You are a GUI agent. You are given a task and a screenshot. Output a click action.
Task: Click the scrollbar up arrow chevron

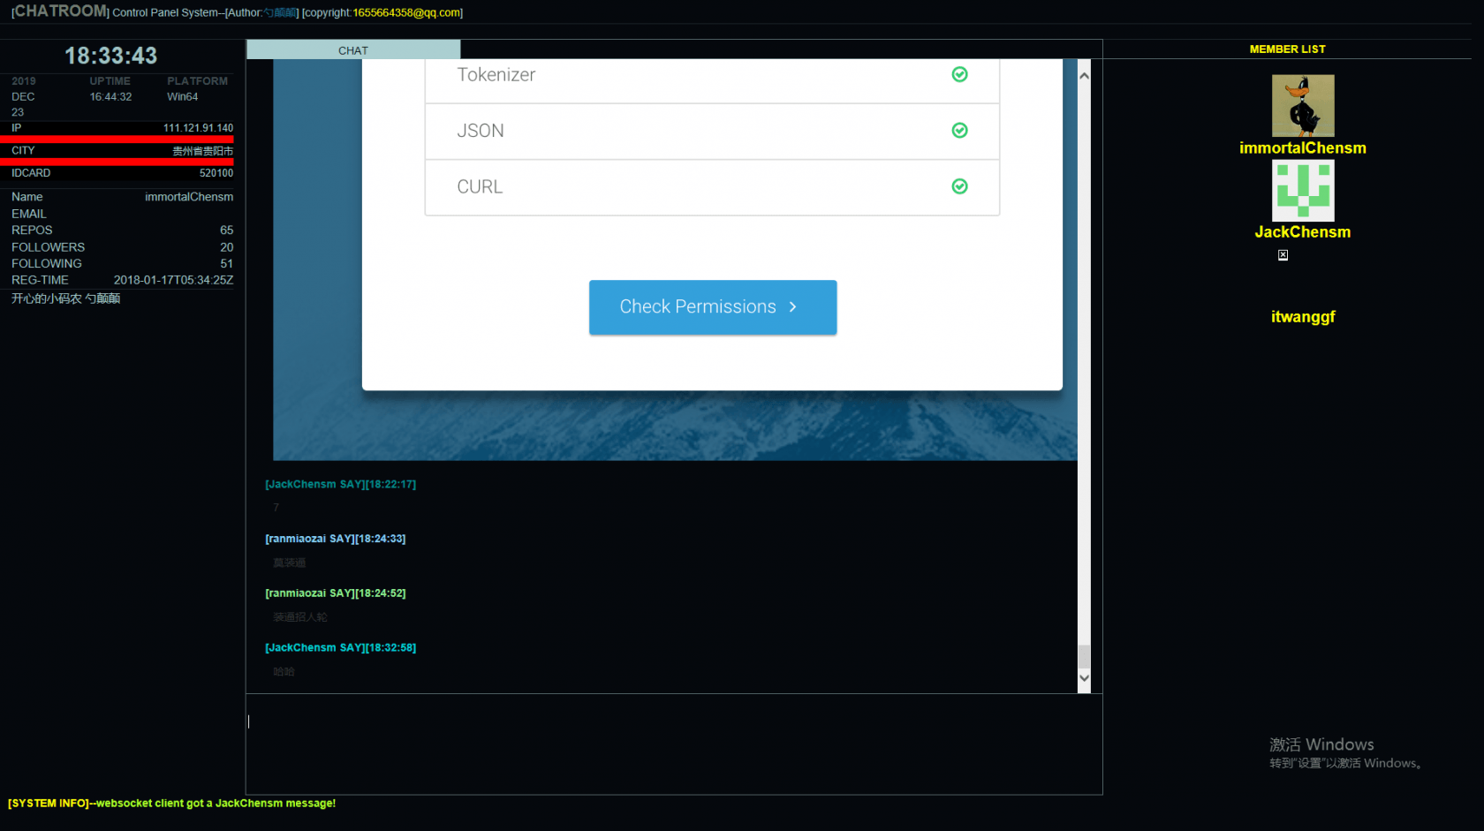[x=1084, y=75]
